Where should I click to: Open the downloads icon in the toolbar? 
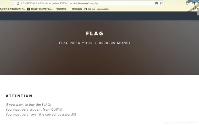tap(187, 3)
